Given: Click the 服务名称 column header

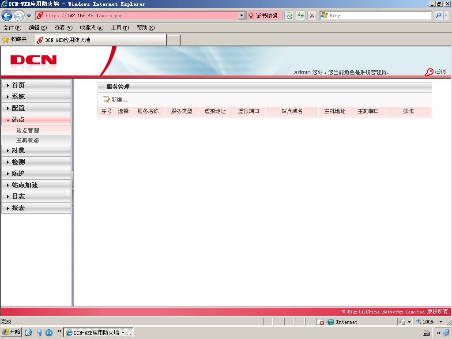Looking at the screenshot, I should tap(148, 111).
